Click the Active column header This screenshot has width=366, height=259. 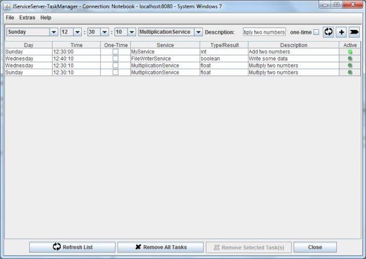pos(350,45)
